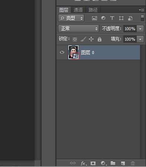
Task: Open the 填充 fill slider arrow
Action: (140, 39)
